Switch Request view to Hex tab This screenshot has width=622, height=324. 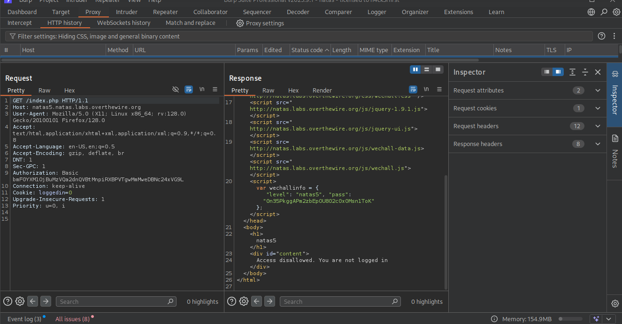point(69,90)
